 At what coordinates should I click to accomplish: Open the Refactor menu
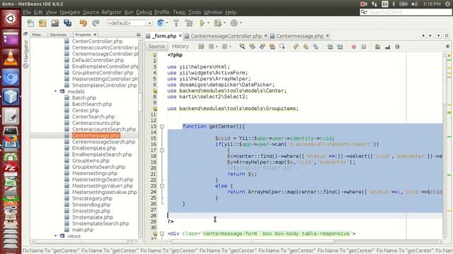click(111, 12)
